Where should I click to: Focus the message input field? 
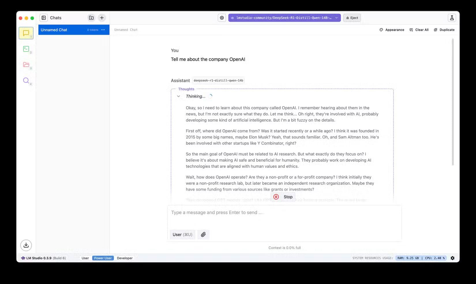[x=284, y=213]
